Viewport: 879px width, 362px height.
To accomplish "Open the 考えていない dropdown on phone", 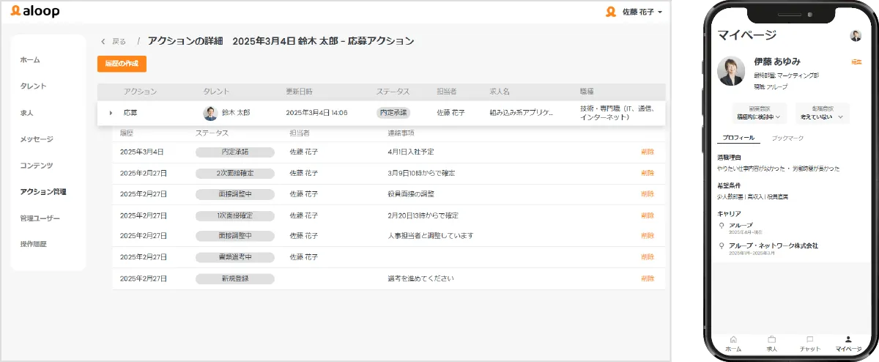I will click(821, 117).
